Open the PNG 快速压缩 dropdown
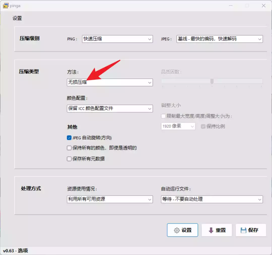The image size is (272, 255). pos(117,39)
